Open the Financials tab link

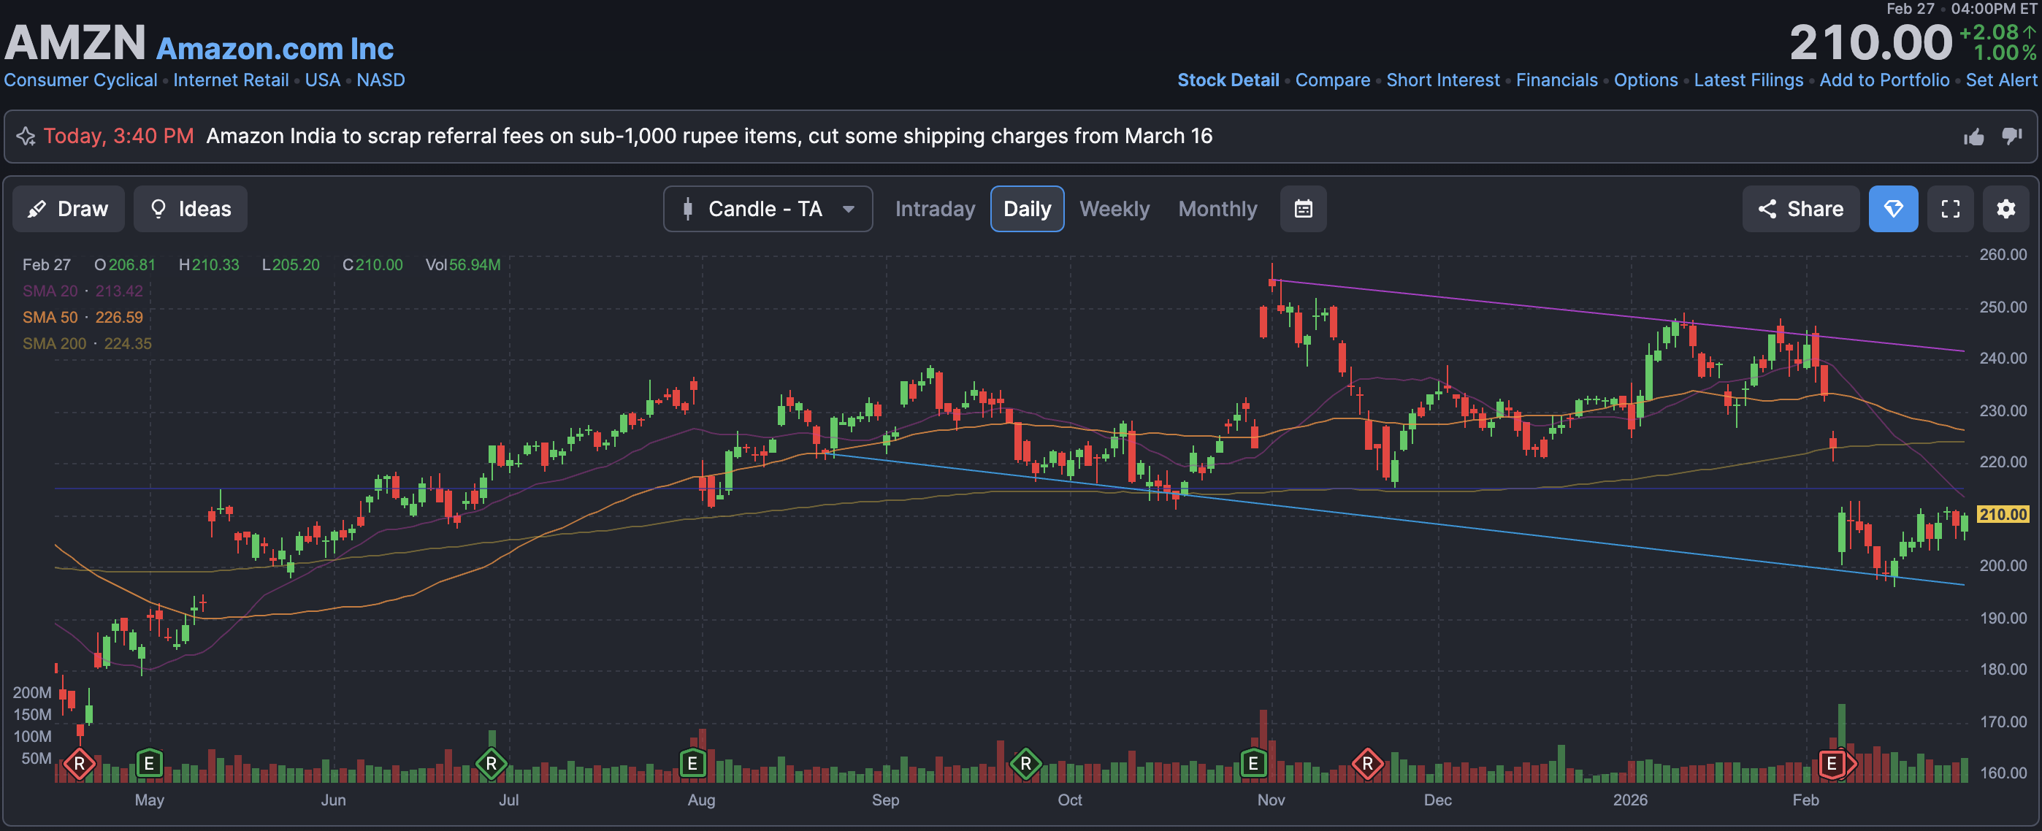tap(1556, 80)
